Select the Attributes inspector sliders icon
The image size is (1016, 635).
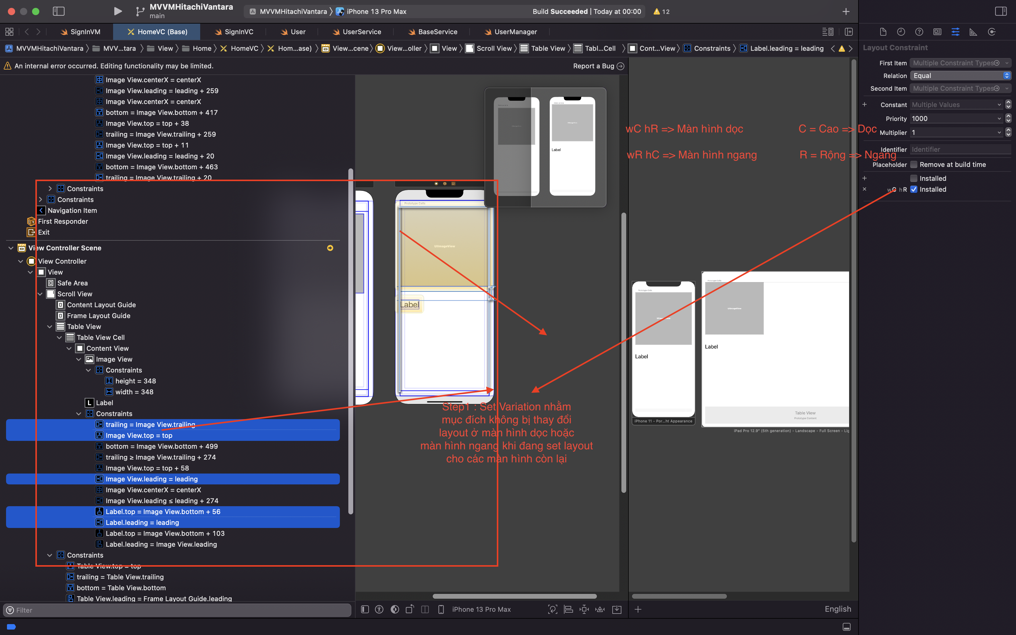[955, 32]
